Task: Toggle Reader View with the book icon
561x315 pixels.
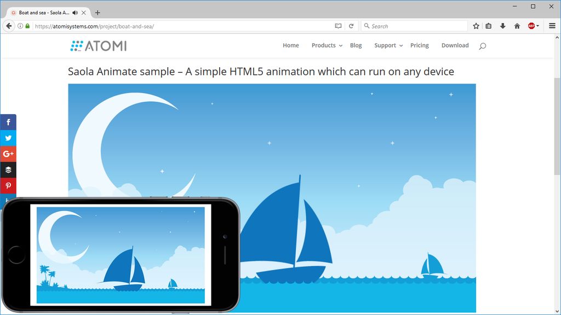Action: (337, 26)
